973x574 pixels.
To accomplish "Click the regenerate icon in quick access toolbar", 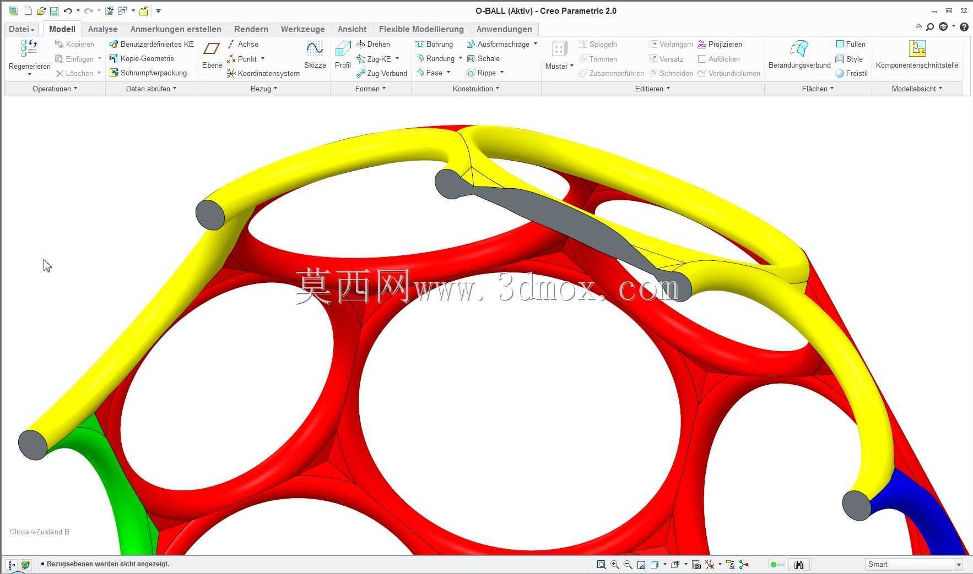I will coord(109,11).
